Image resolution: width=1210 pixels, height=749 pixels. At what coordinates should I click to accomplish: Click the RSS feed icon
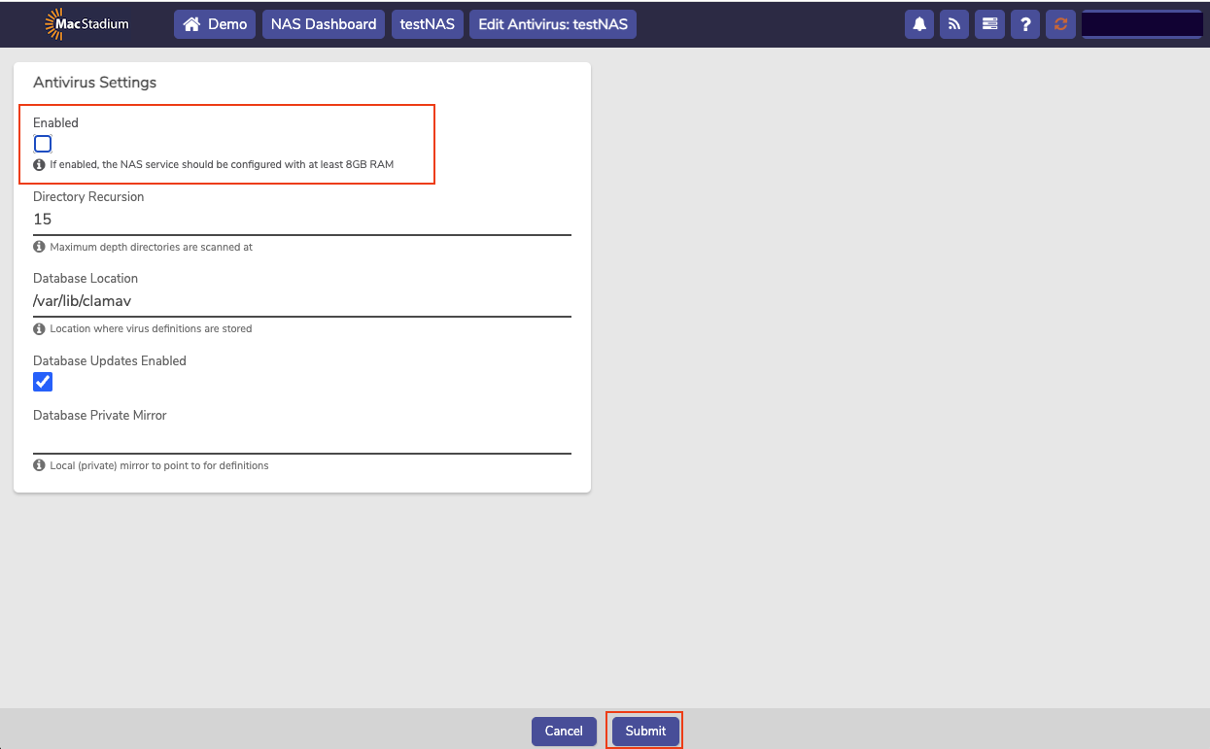pos(953,24)
